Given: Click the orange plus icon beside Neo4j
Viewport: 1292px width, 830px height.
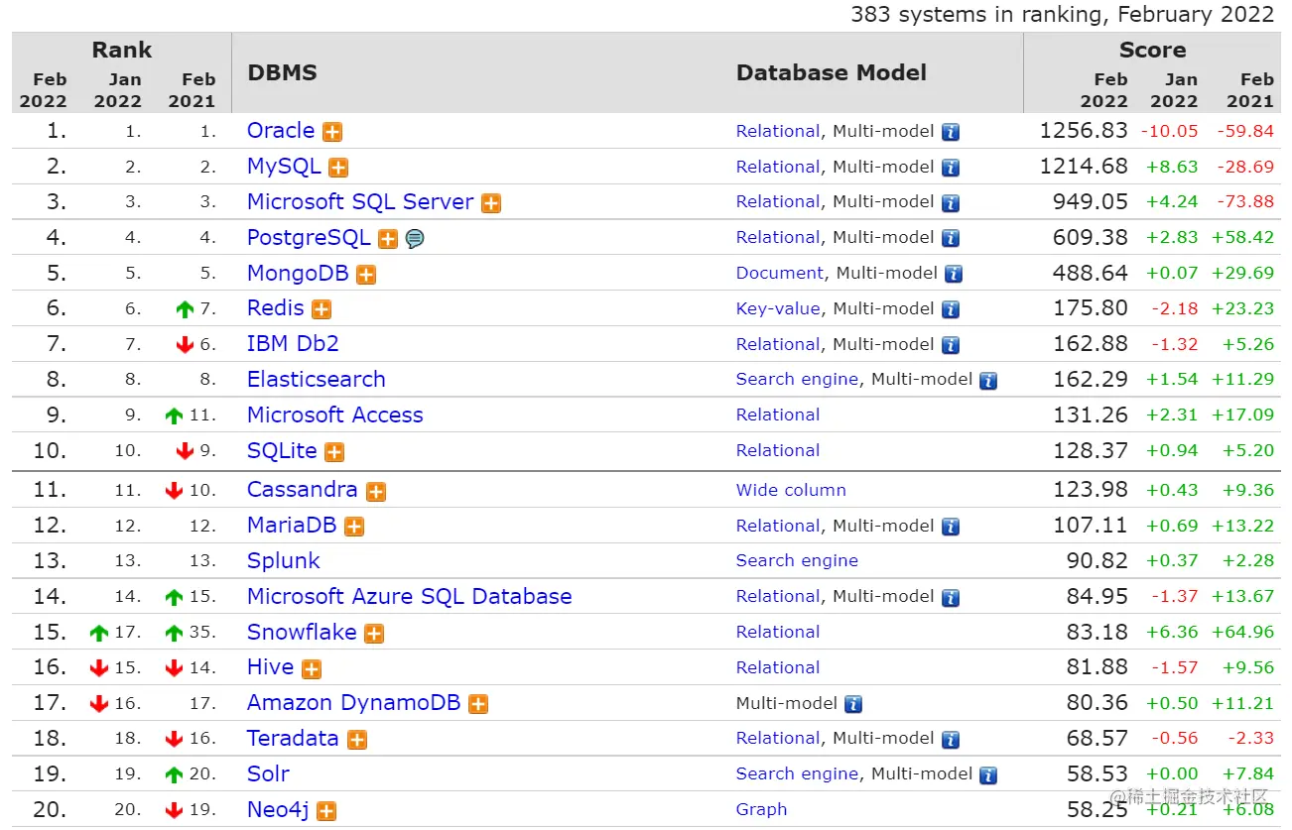Looking at the screenshot, I should pyautogui.click(x=326, y=811).
